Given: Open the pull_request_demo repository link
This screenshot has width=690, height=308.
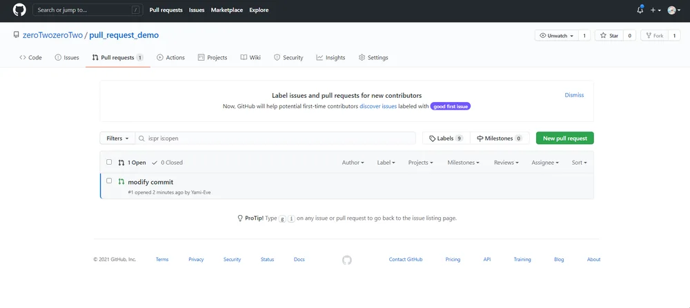Looking at the screenshot, I should pos(124,35).
